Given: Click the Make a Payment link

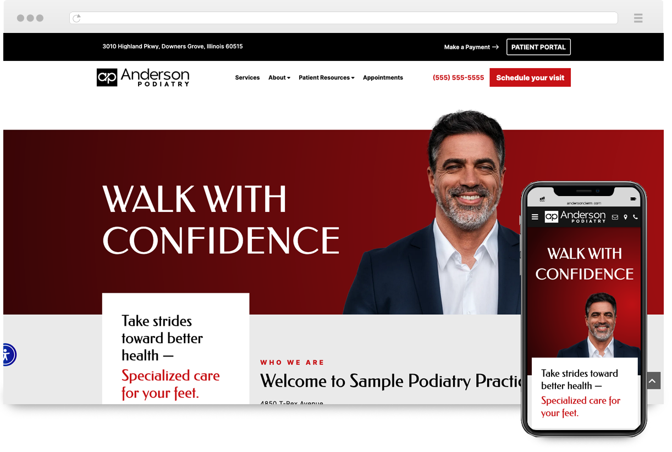Looking at the screenshot, I should tap(471, 47).
